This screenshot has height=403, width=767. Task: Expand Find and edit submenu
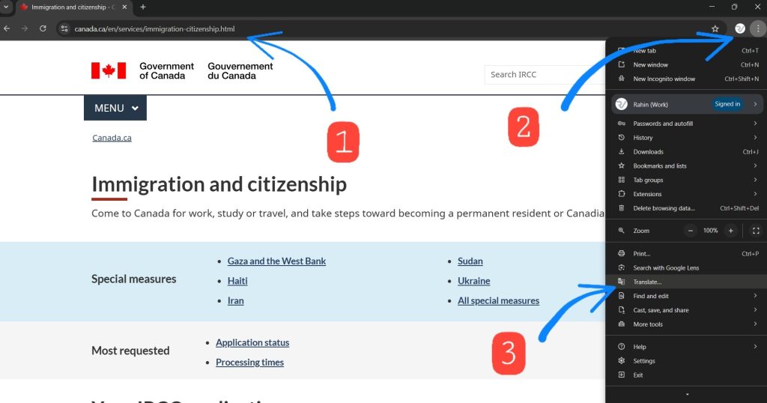coord(687,297)
